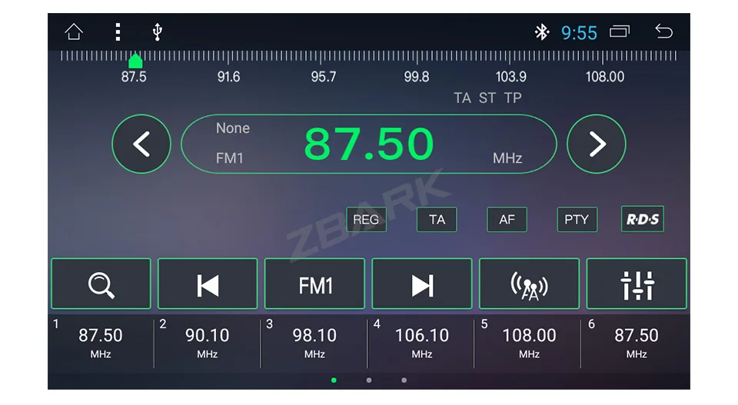Tap the USB connection icon
This screenshot has height=405, width=738.
click(157, 32)
